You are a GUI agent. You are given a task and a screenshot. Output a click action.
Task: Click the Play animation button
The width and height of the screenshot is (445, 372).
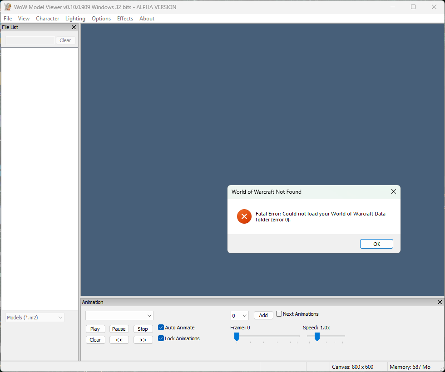click(x=95, y=329)
